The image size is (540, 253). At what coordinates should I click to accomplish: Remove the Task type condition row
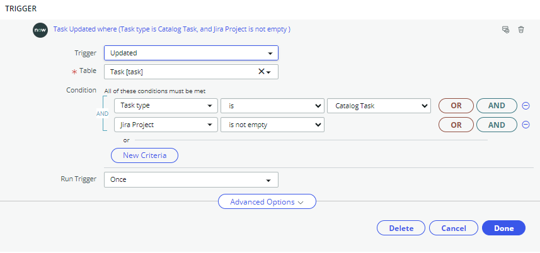[526, 106]
